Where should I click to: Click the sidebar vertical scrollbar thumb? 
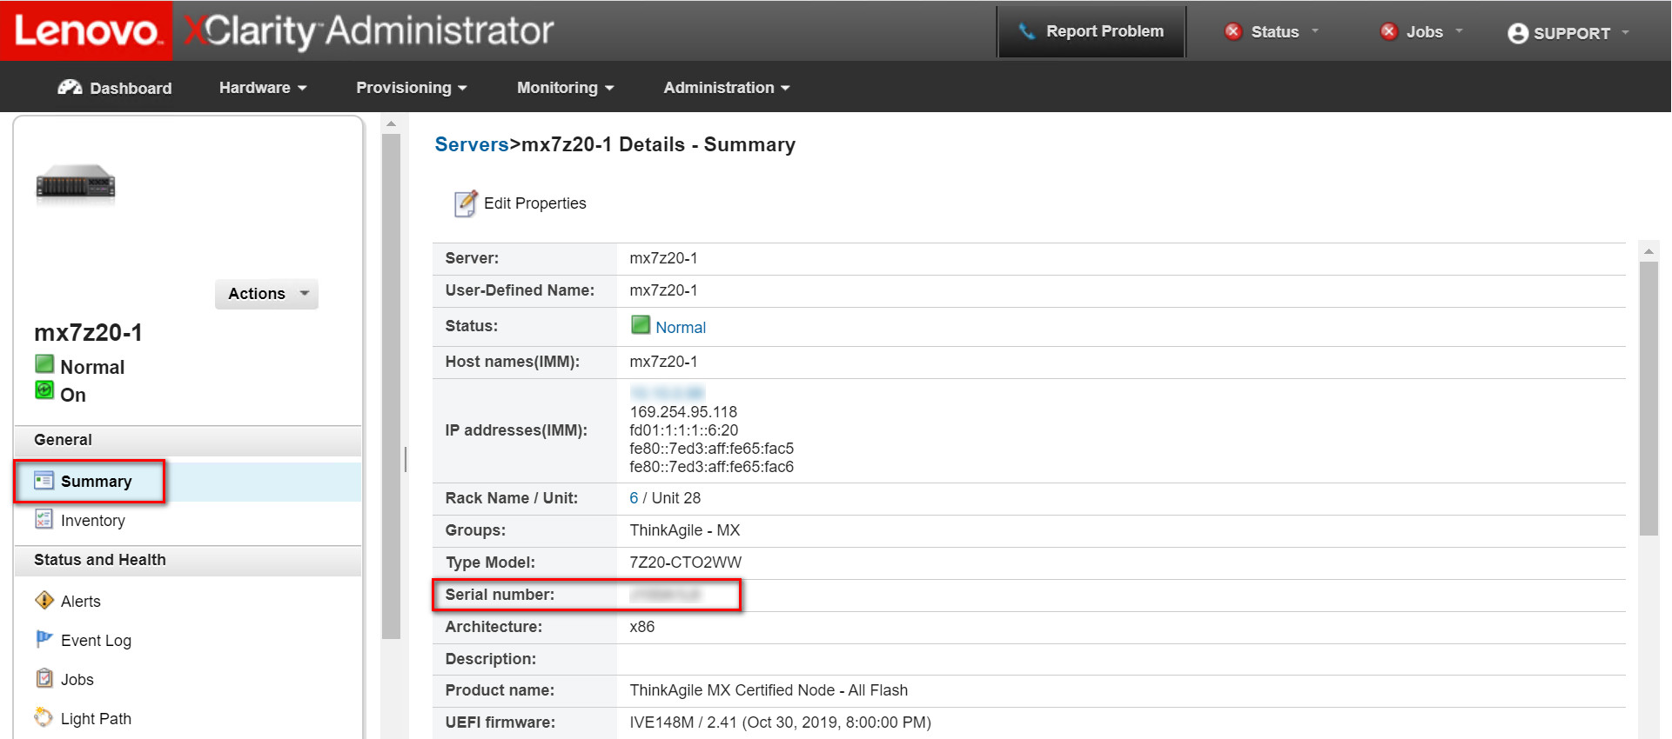click(391, 385)
